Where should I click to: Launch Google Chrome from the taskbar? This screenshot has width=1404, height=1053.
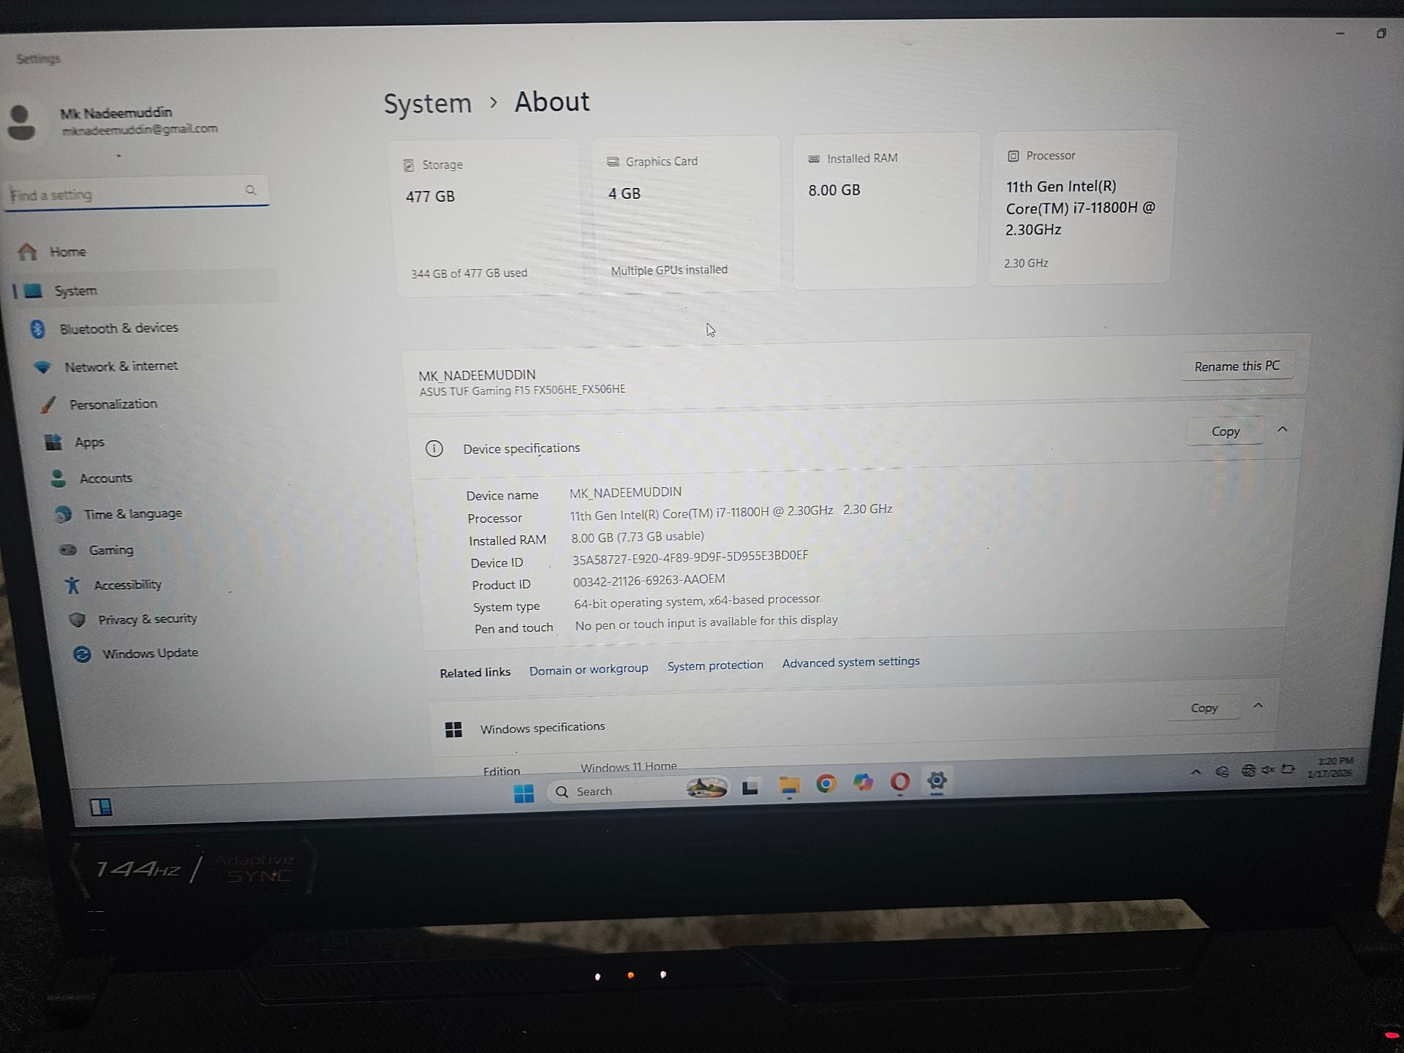coord(826,784)
